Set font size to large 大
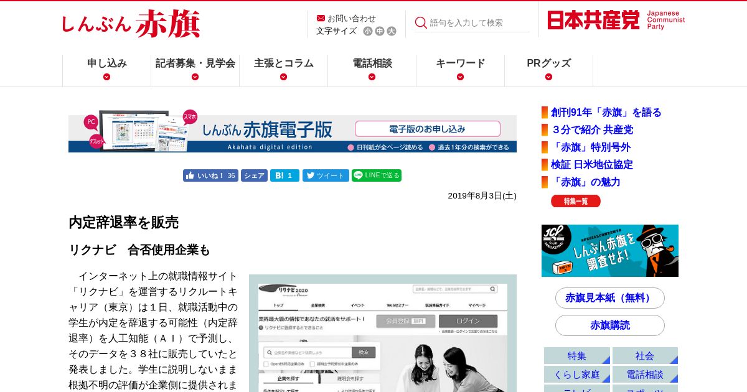The width and height of the screenshot is (747, 392). coord(392,31)
